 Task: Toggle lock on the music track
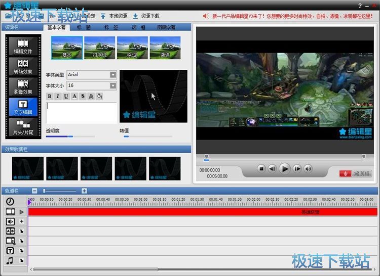tap(22, 260)
